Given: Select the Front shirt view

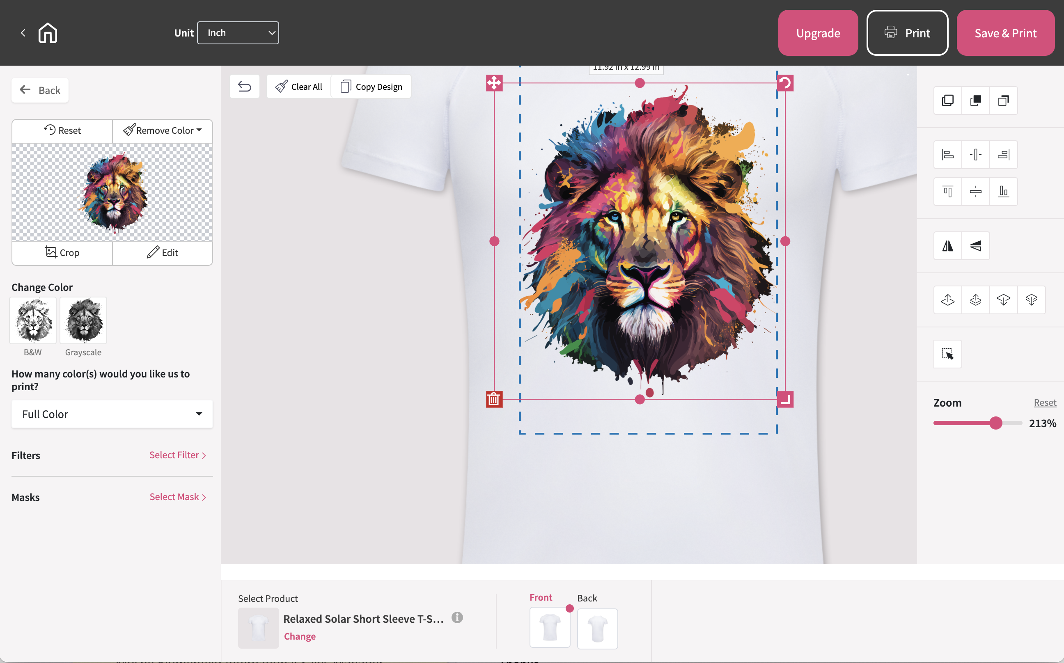Looking at the screenshot, I should click(x=550, y=628).
